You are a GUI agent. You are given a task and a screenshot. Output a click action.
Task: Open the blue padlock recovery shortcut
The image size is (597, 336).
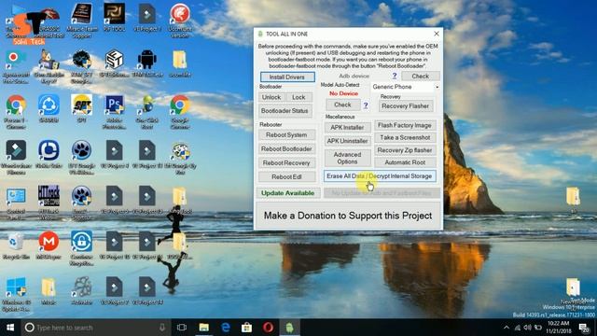81,243
